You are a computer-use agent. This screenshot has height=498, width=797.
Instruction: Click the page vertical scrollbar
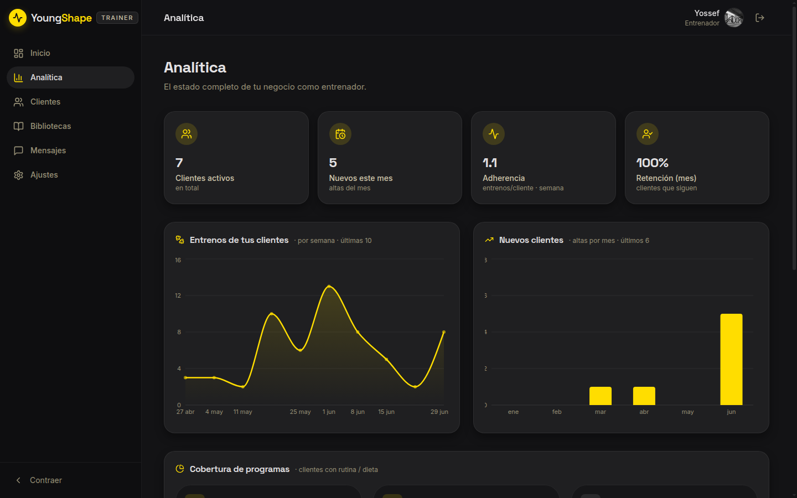tap(794, 138)
